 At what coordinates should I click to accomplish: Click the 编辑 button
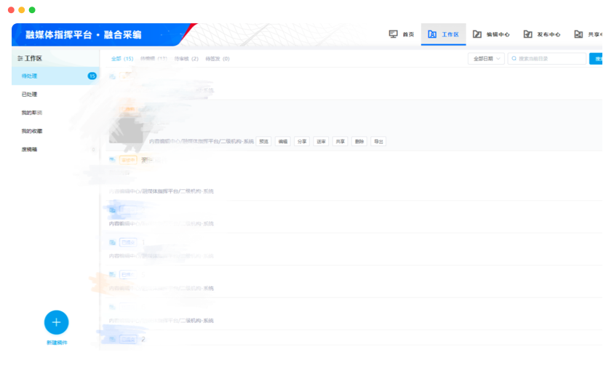tap(283, 141)
